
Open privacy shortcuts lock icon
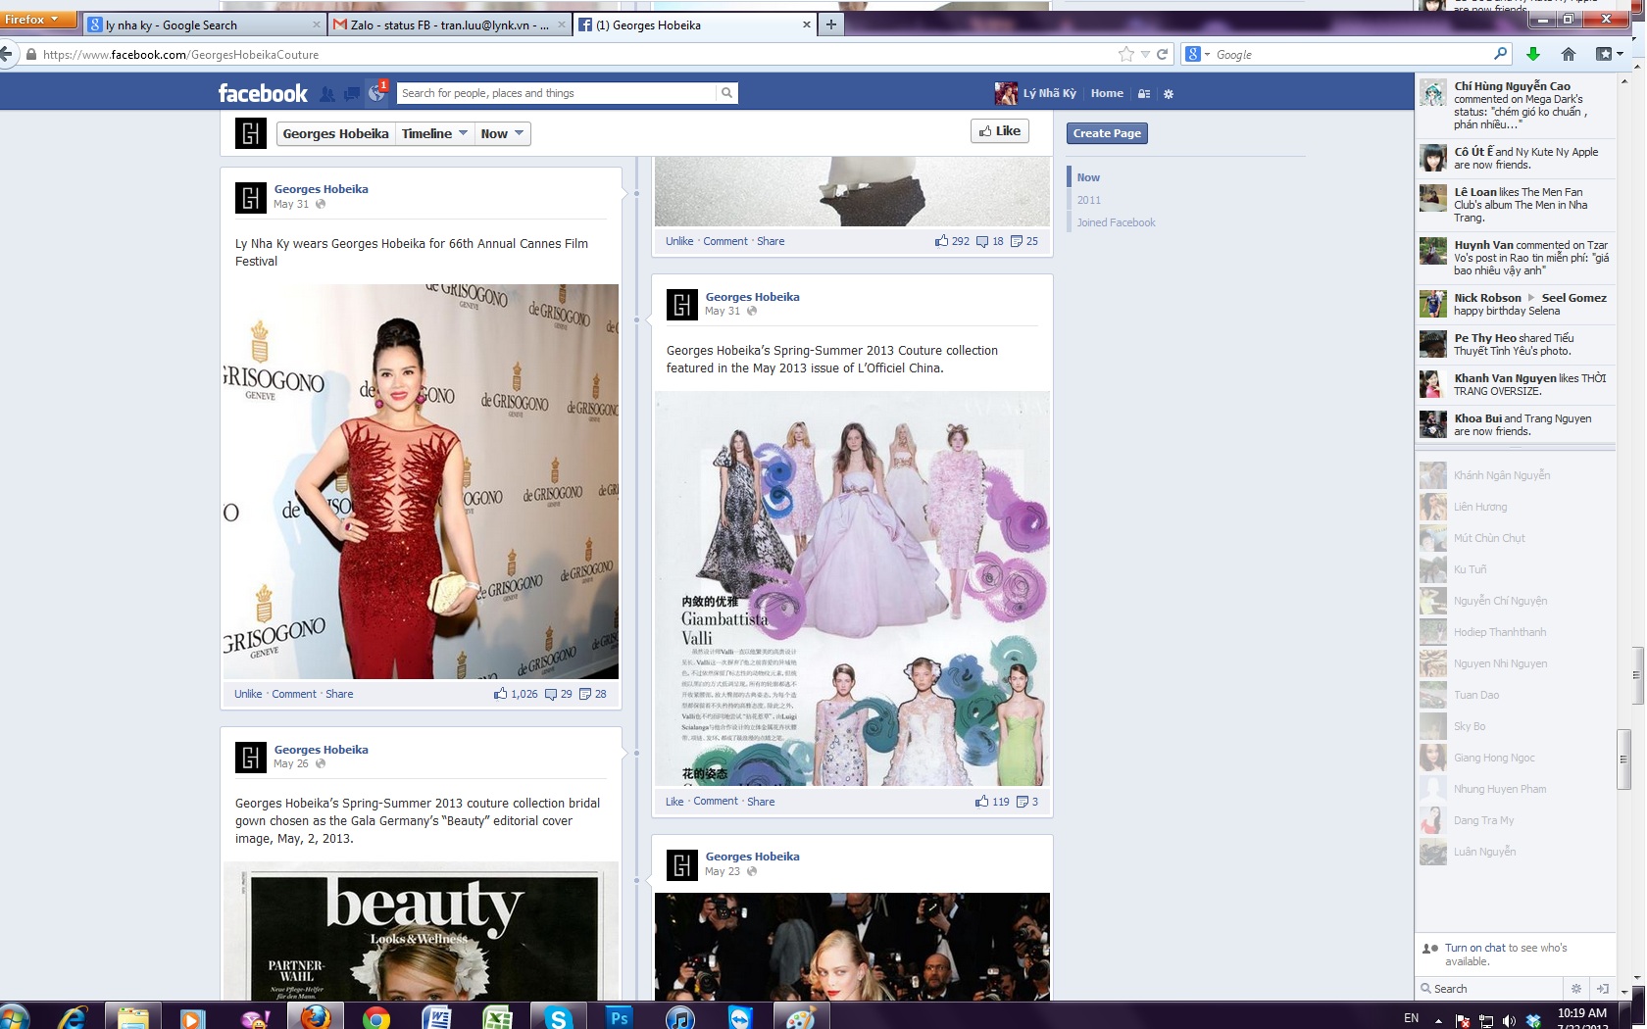(x=1144, y=94)
